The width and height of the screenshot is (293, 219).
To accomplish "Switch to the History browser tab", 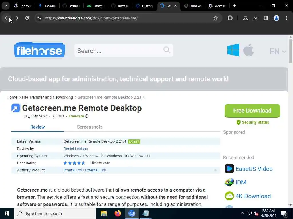I will [145, 6].
